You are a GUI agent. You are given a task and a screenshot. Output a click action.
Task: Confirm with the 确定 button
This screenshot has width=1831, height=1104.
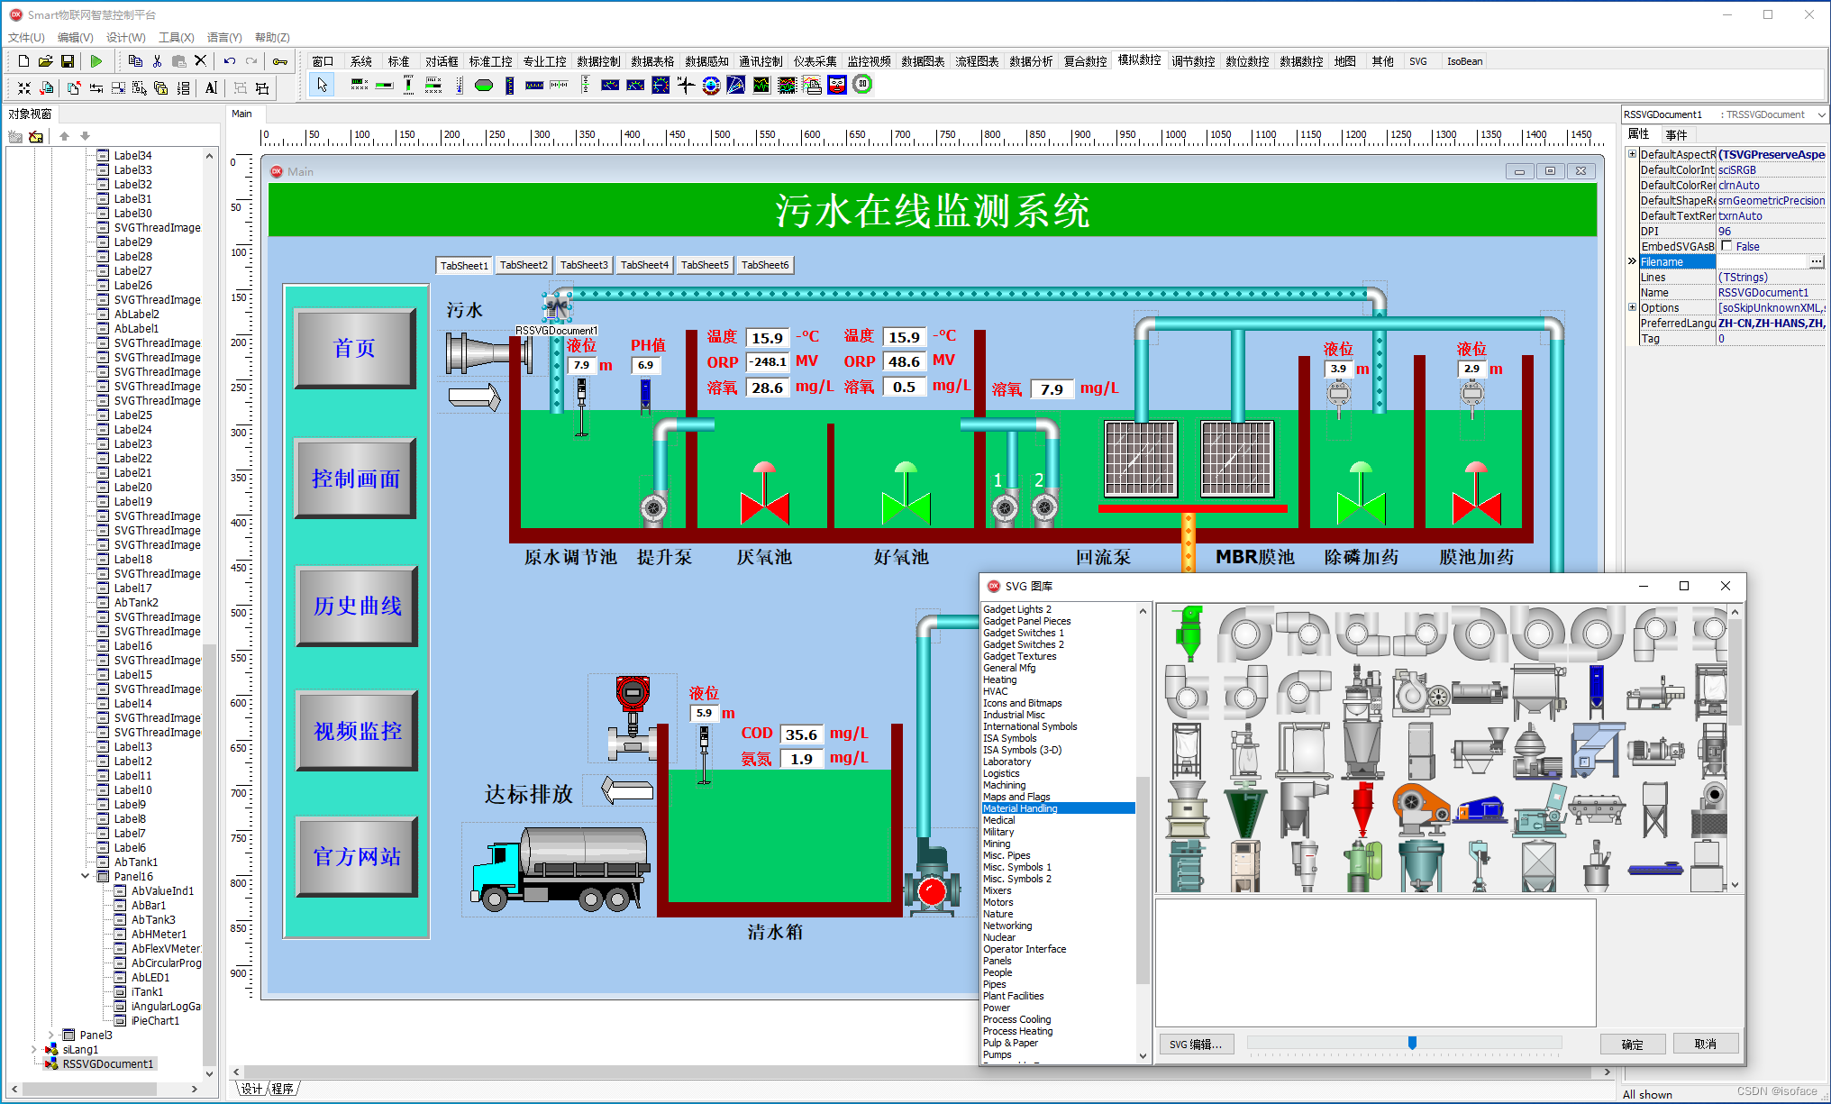(1632, 1045)
